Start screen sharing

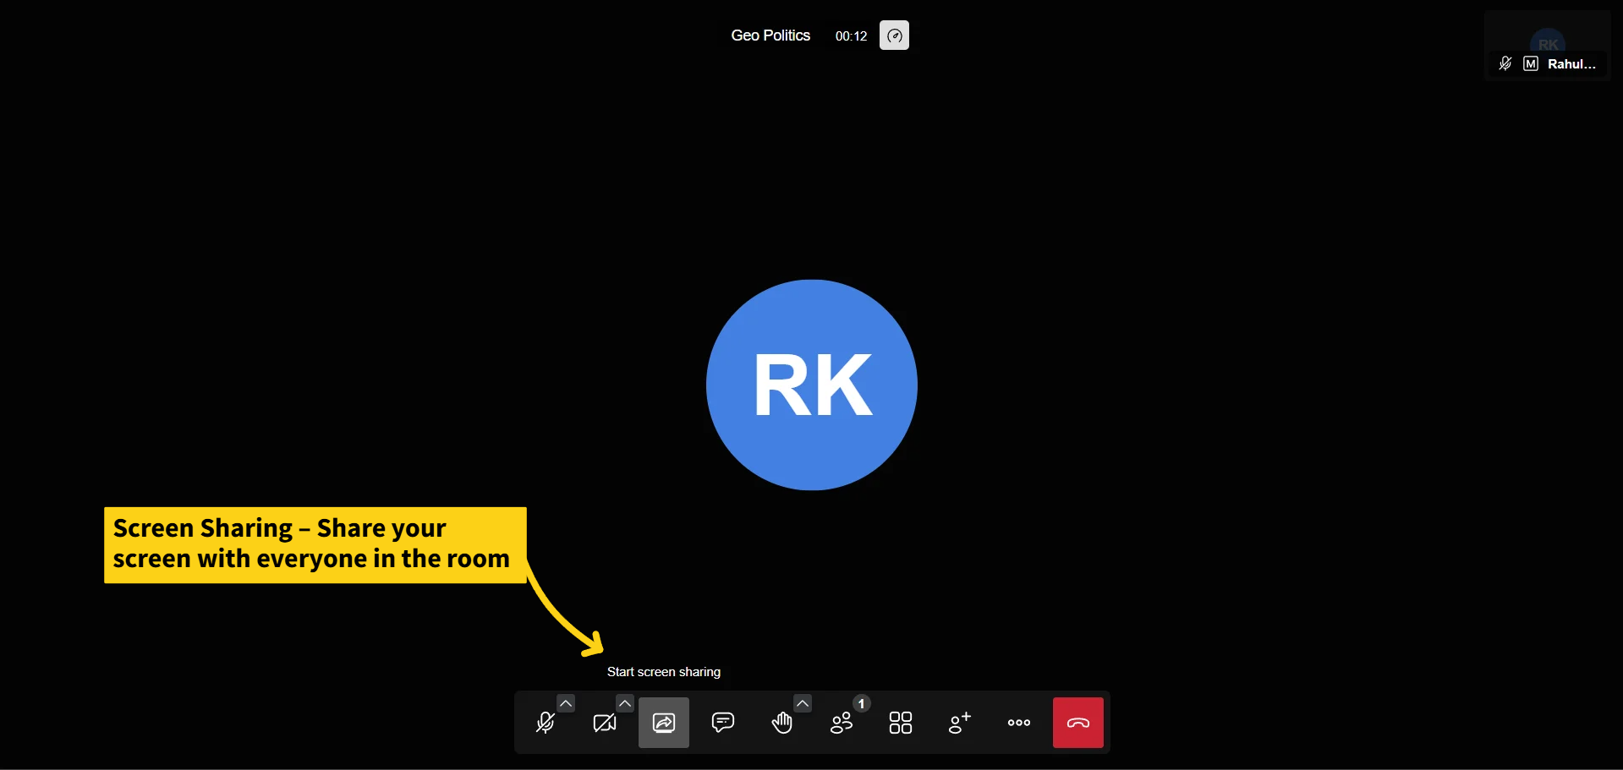664,723
